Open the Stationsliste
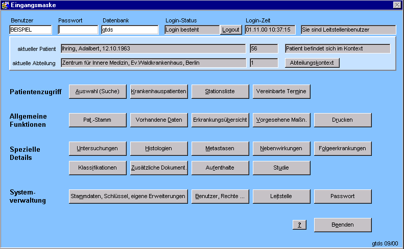The image size is (404, 249). [x=220, y=92]
